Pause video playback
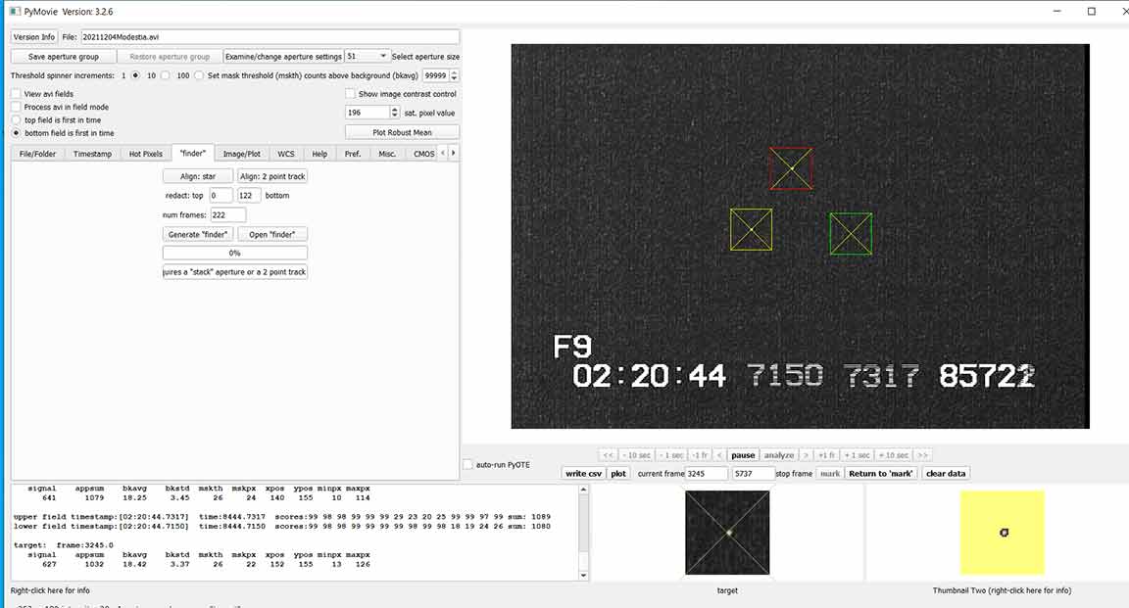Image resolution: width=1129 pixels, height=608 pixels. tap(743, 455)
